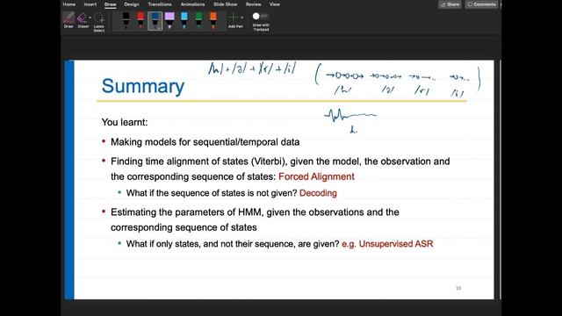
Task: Open the Insert ribbon tab
Action: point(90,4)
